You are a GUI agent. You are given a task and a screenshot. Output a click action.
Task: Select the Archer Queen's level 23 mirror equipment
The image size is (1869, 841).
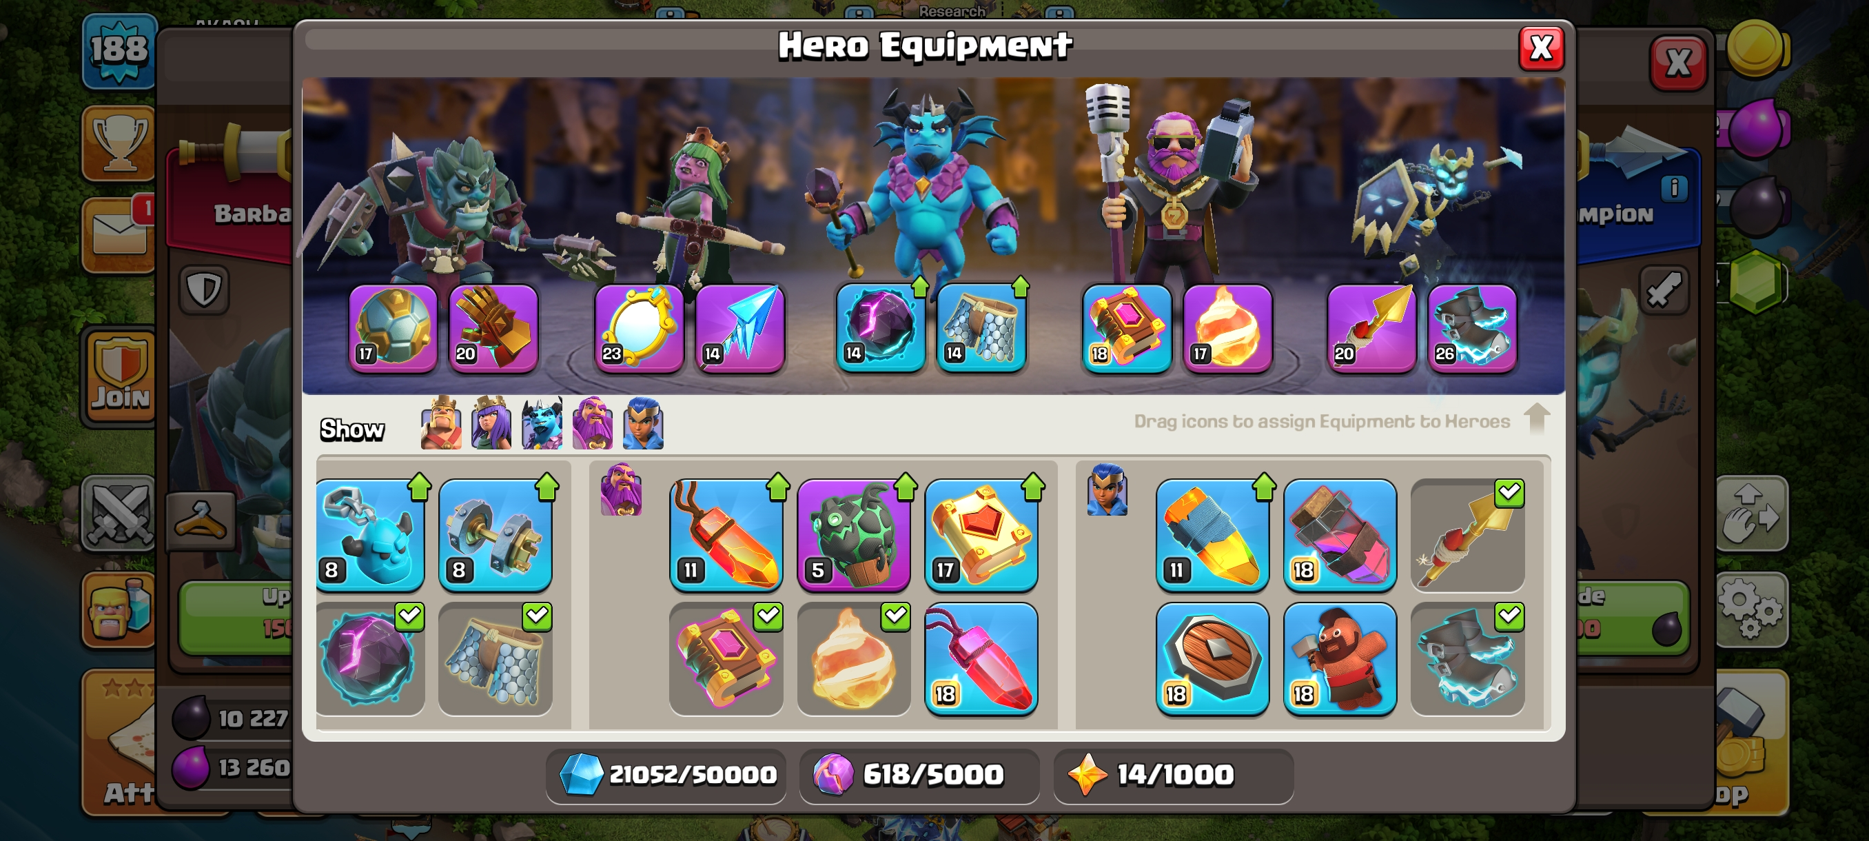[x=638, y=328]
